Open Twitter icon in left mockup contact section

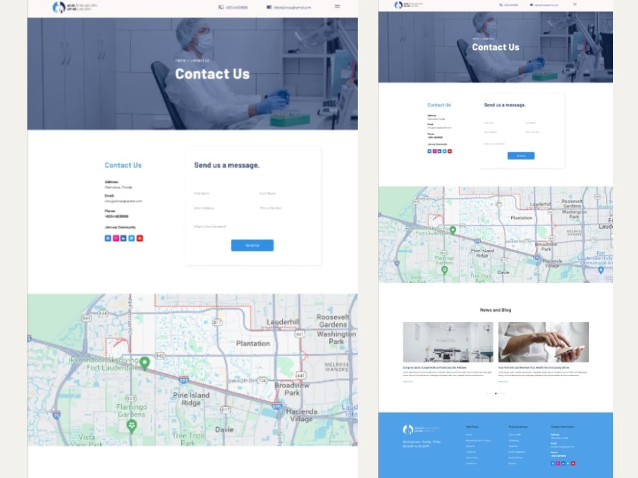[131, 238]
